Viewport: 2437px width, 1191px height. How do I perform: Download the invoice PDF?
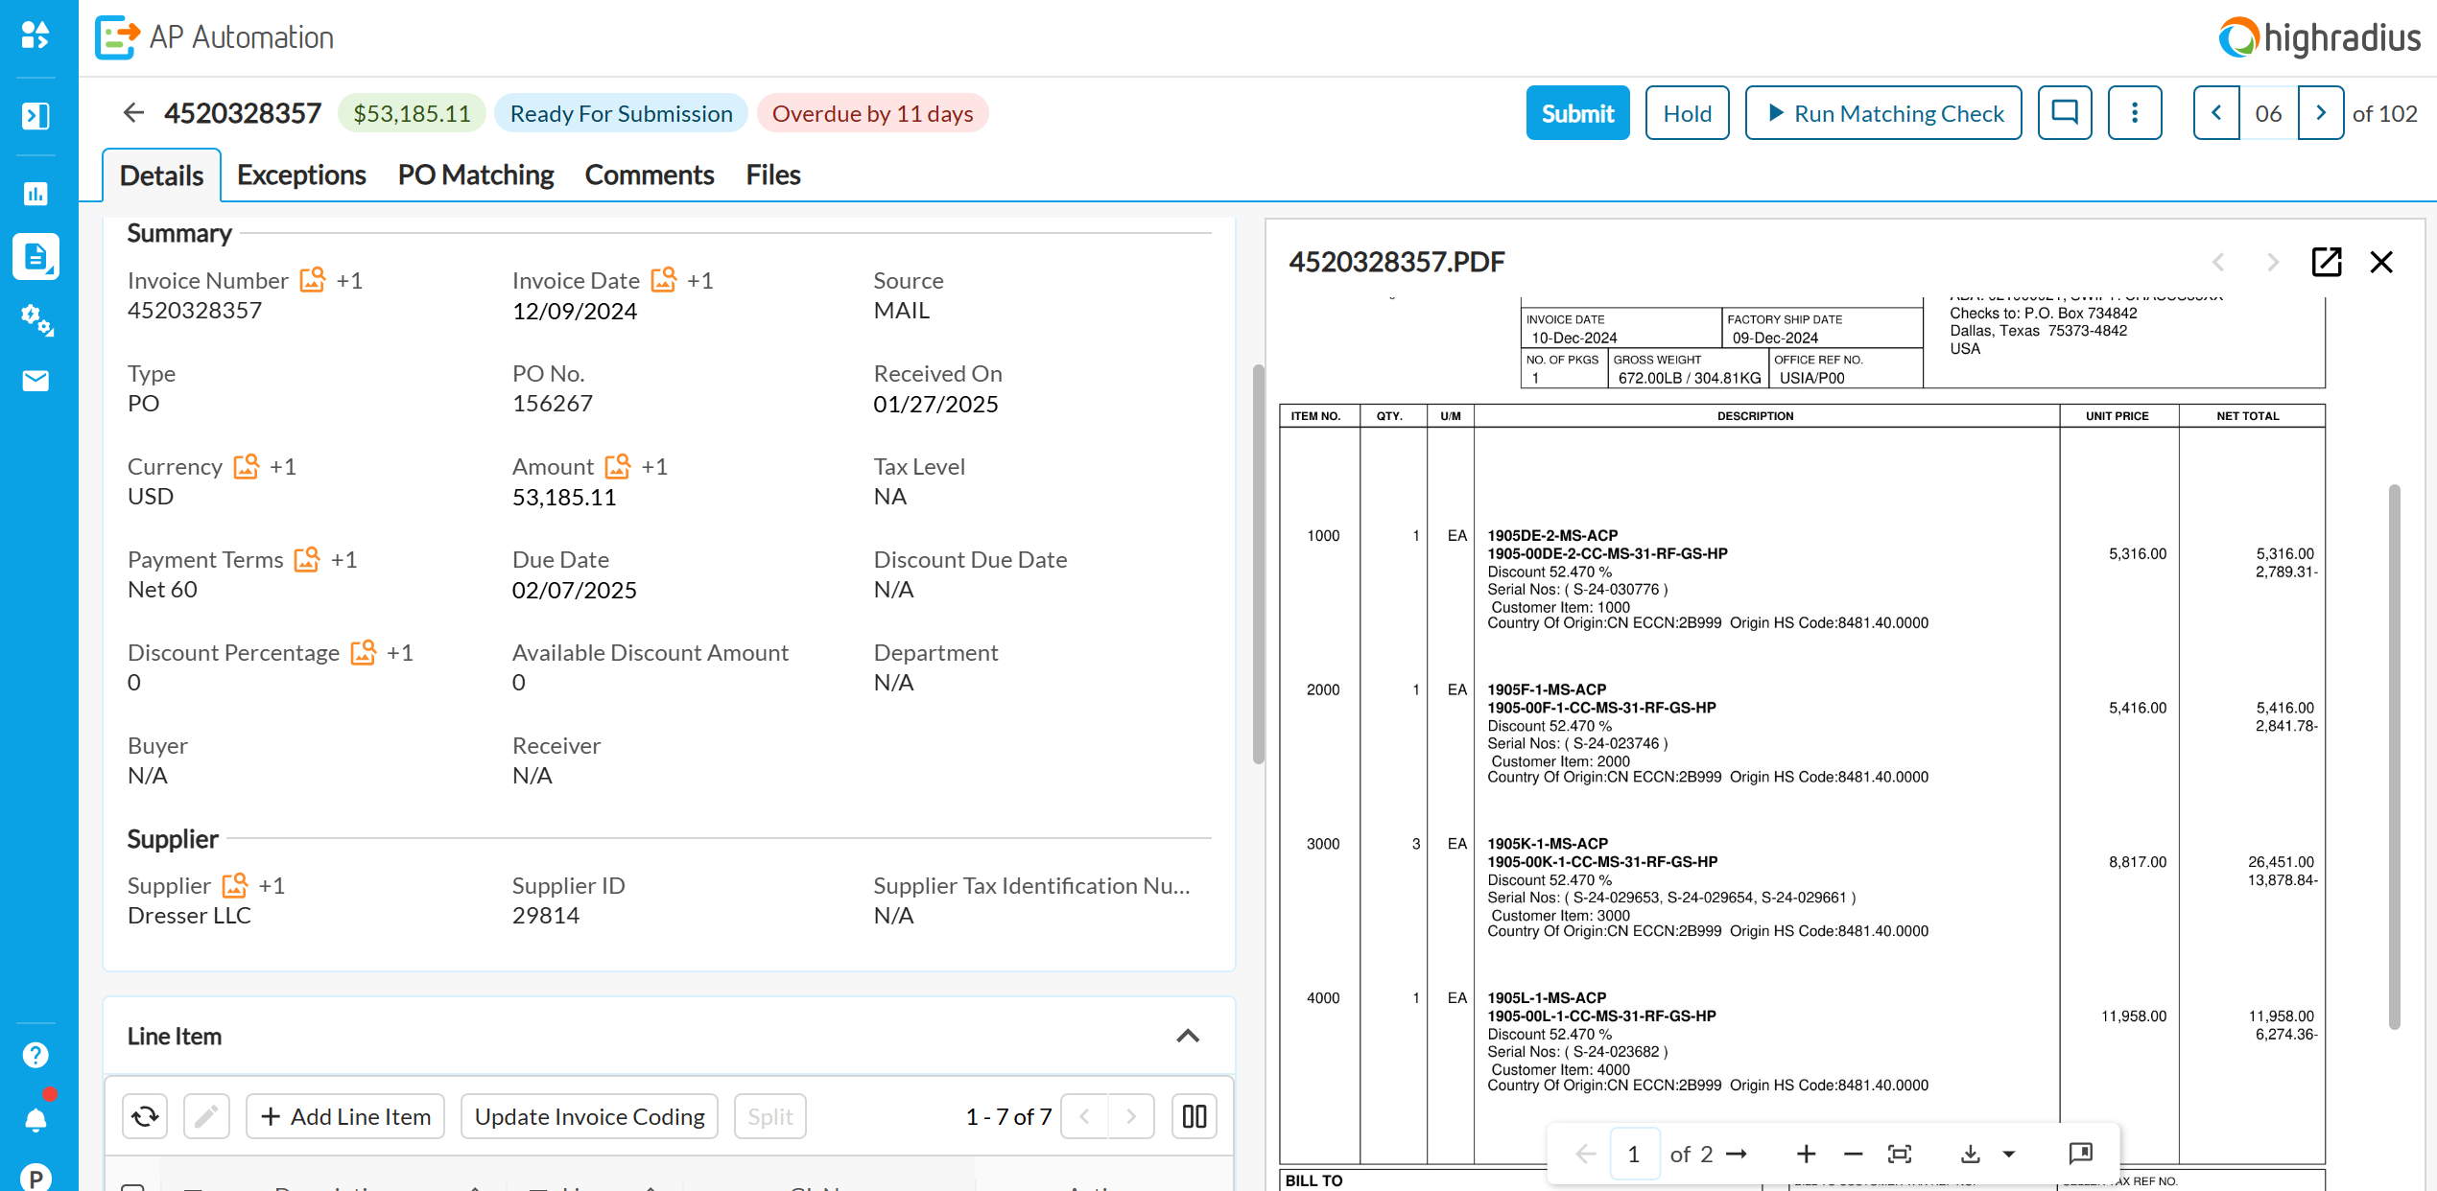1972,1154
